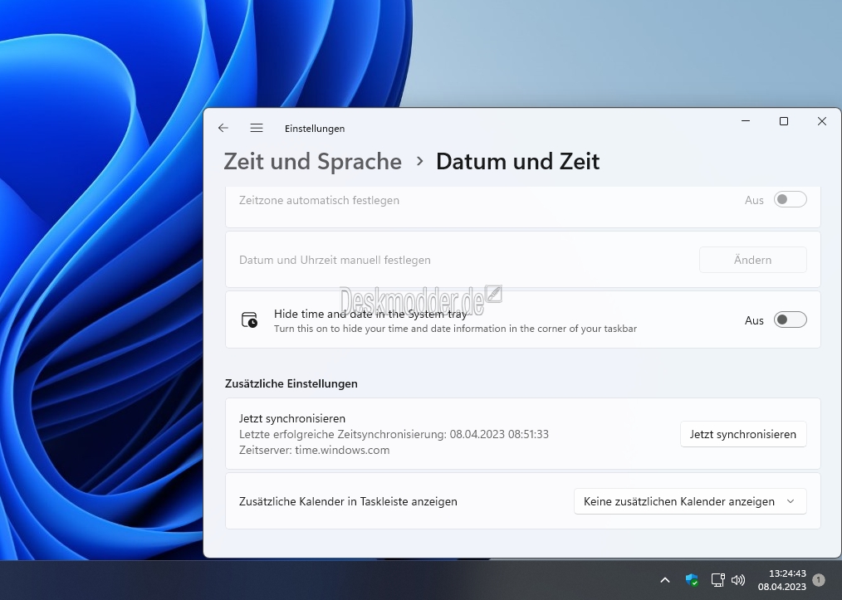Minimize the Einstellungen window
842x600 pixels.
tap(746, 121)
